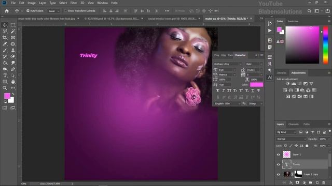Click the Home icon in options bar

(x=7, y=11)
